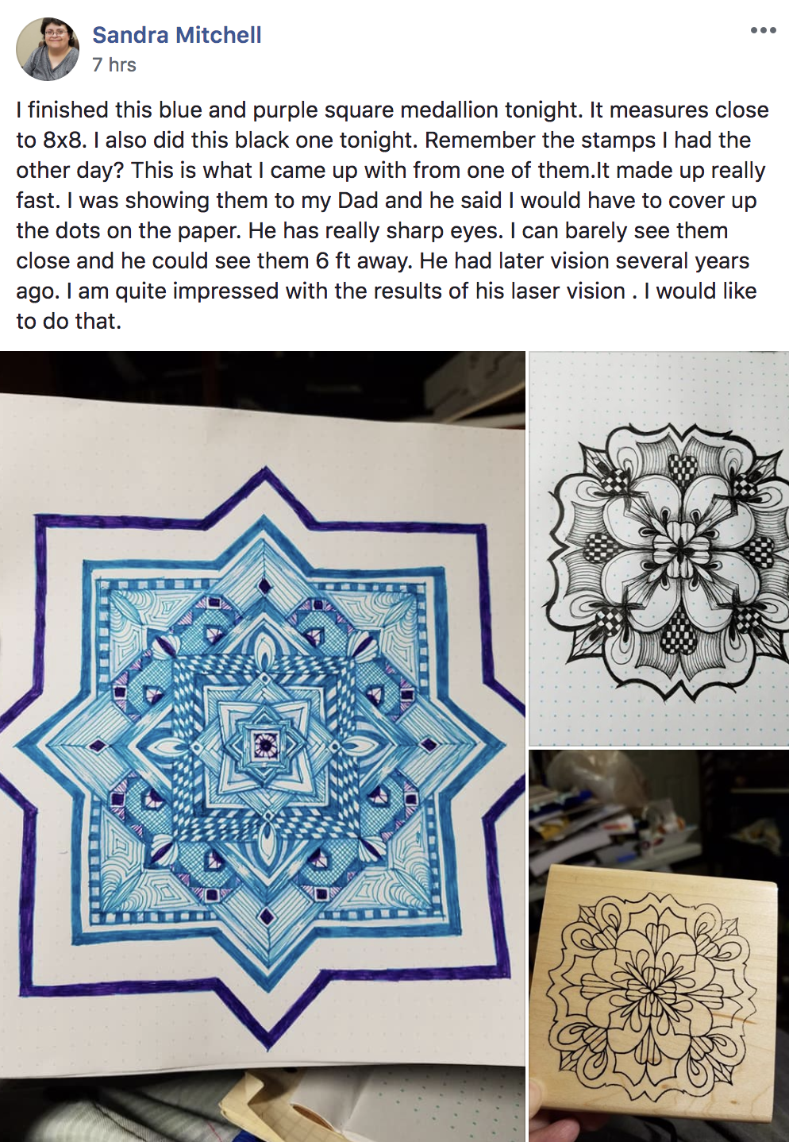
Task: Open the blue and purple medallion photo
Action: (x=262, y=747)
